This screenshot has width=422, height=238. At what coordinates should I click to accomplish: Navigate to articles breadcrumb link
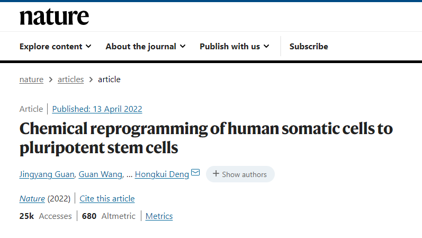click(71, 80)
